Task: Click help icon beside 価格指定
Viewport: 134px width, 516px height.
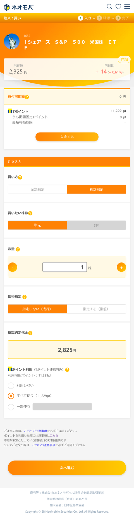Action: [x=25, y=297]
